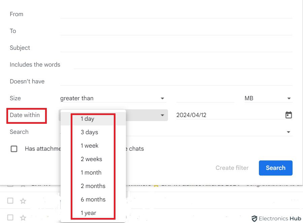Screen dimensions: 303x223
Task: Select the last email's checkbox
Action: tap(10, 218)
